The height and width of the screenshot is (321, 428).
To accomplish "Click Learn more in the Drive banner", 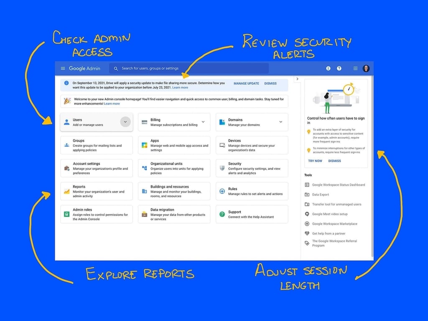I will (180, 88).
